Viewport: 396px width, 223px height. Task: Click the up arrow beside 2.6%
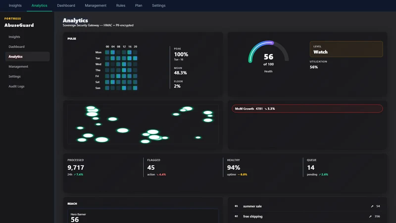[x=320, y=174]
